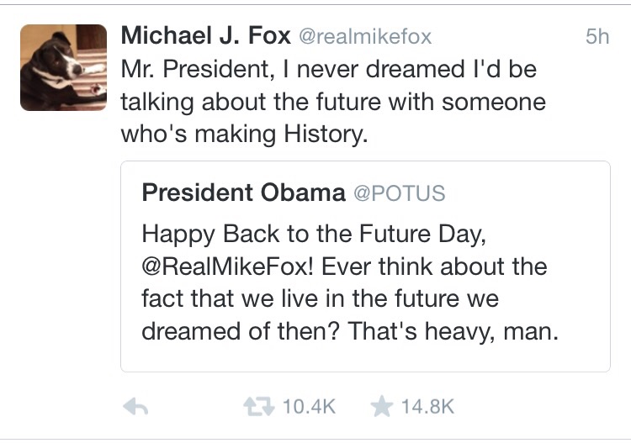Tap the "talking about the future" line

click(x=333, y=102)
